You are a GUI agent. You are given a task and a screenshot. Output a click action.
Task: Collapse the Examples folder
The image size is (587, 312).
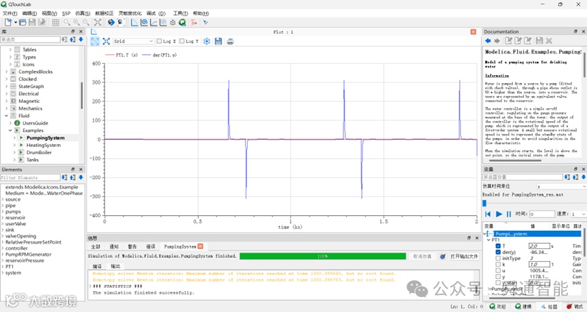[10, 131]
